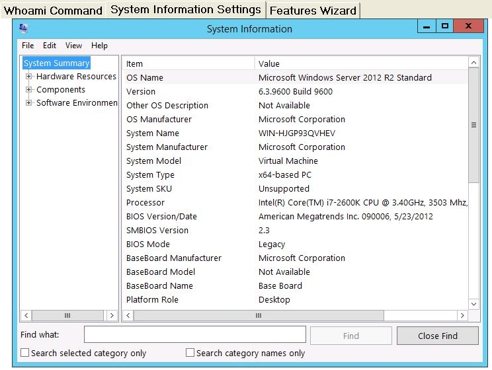Open the Edit menu

[x=49, y=46]
